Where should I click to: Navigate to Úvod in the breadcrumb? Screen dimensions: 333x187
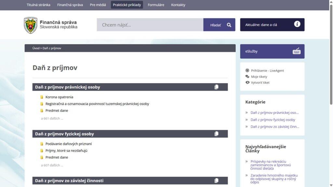36,48
